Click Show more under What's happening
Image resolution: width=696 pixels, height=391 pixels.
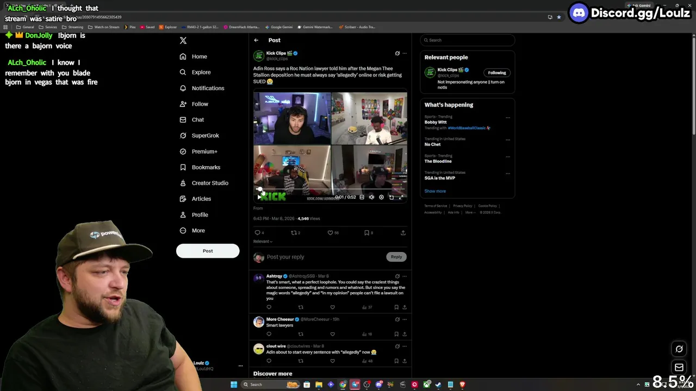[x=435, y=191]
